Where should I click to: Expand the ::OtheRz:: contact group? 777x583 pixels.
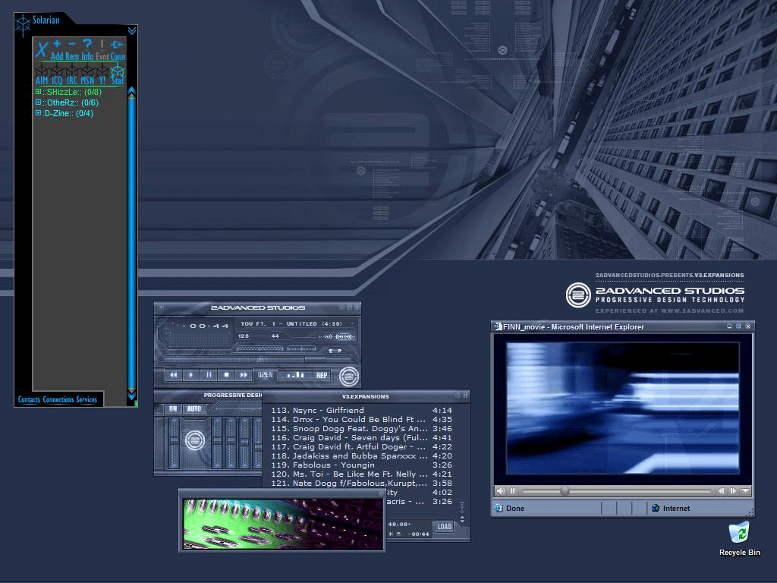(39, 102)
